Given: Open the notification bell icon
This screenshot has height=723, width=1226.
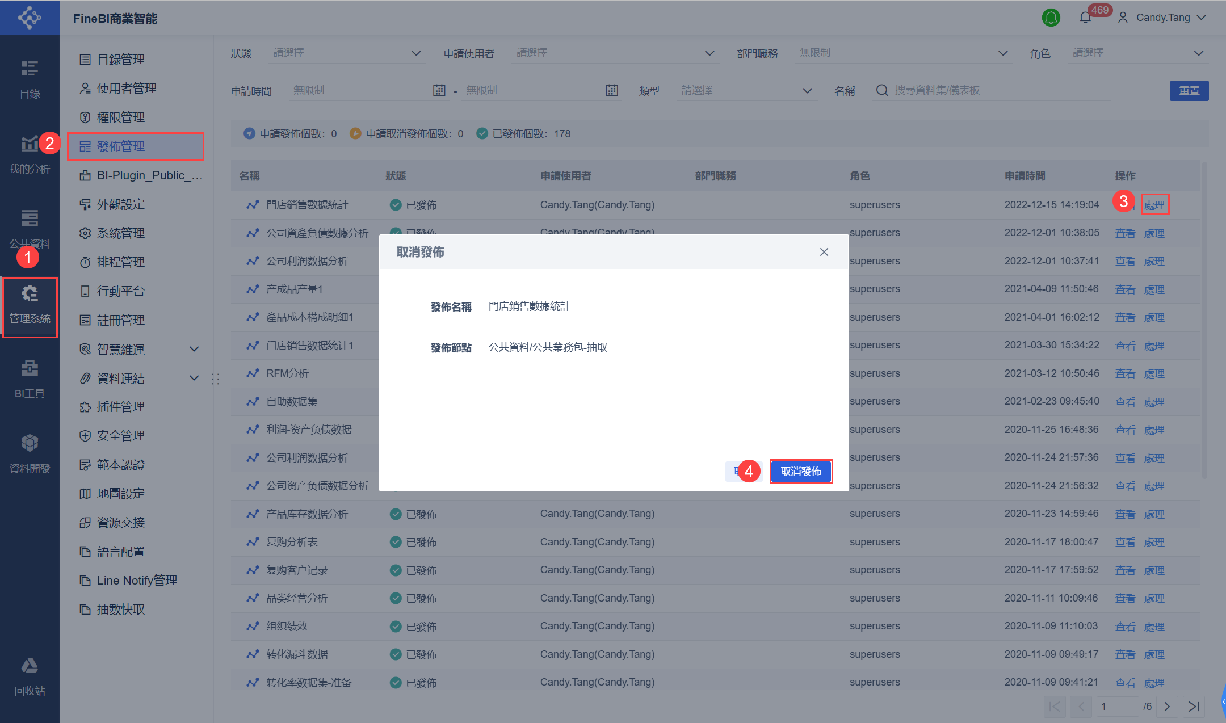Looking at the screenshot, I should 1085,18.
